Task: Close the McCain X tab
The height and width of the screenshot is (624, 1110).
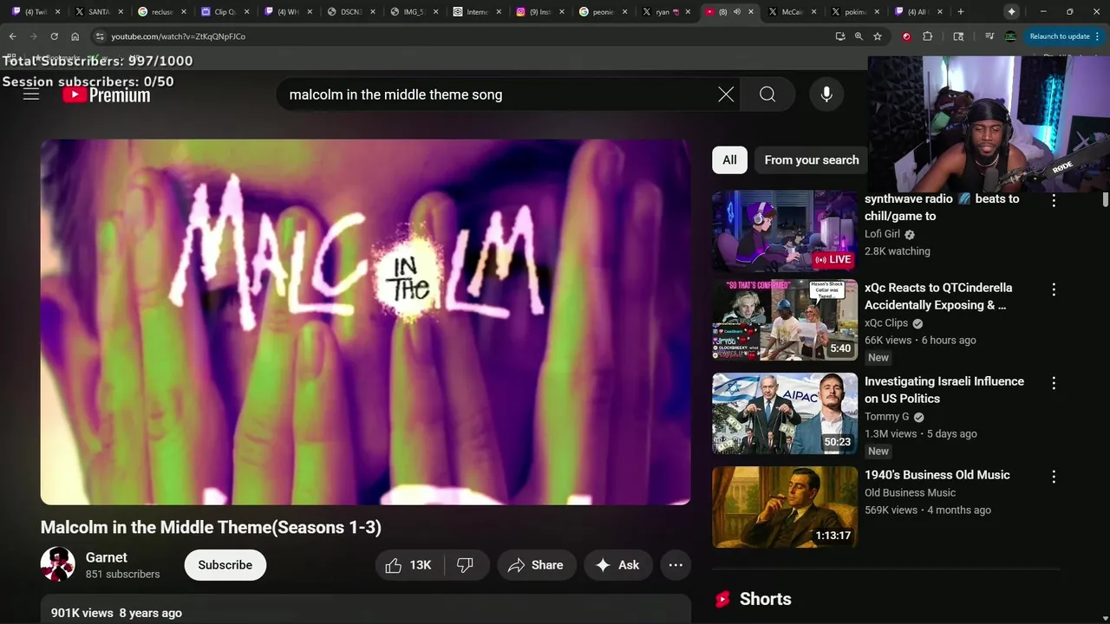Action: [x=813, y=12]
